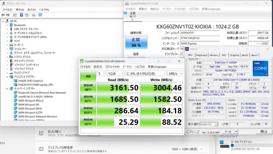273x154 pixels.
Task: Click the empty status text field in CrystalDiskMark
Action: coord(131,131)
